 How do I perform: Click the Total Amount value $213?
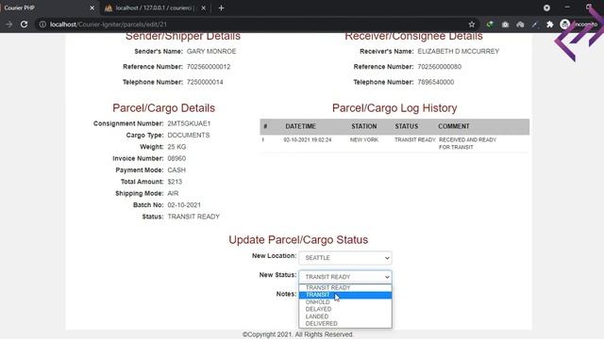(x=175, y=182)
